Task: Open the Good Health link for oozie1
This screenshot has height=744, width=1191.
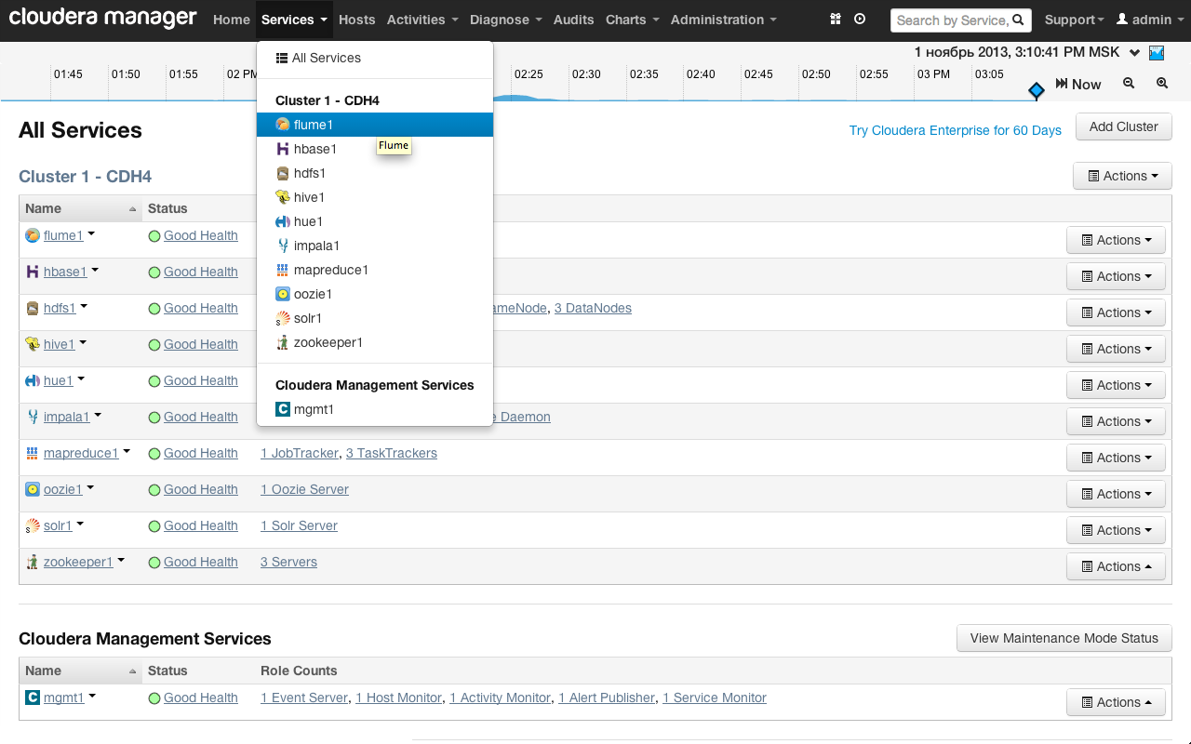Action: pos(201,489)
